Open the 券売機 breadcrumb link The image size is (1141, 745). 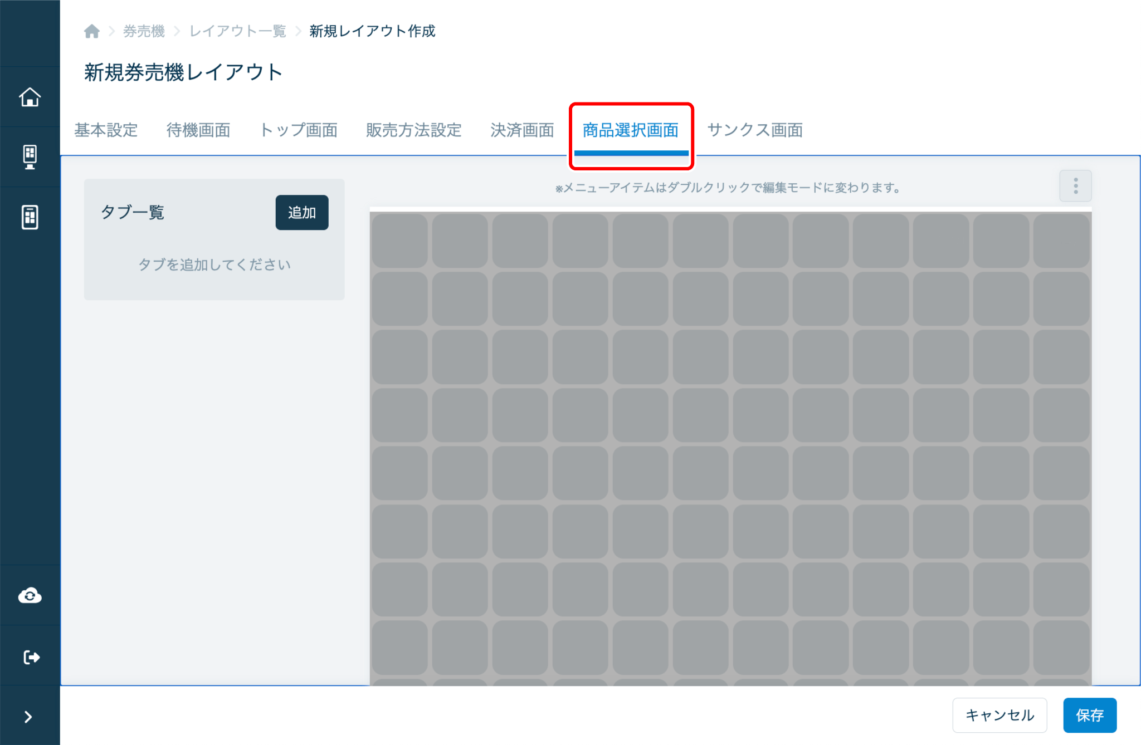pyautogui.click(x=144, y=31)
